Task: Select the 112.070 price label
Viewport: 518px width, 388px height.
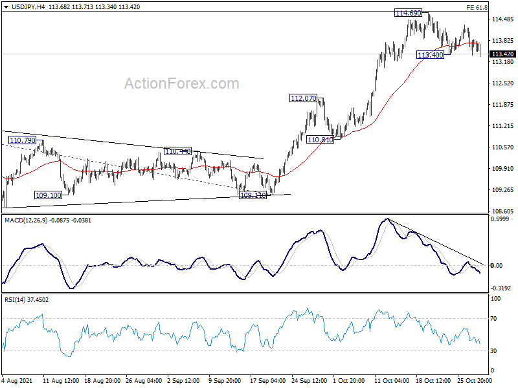Action: pyautogui.click(x=303, y=98)
